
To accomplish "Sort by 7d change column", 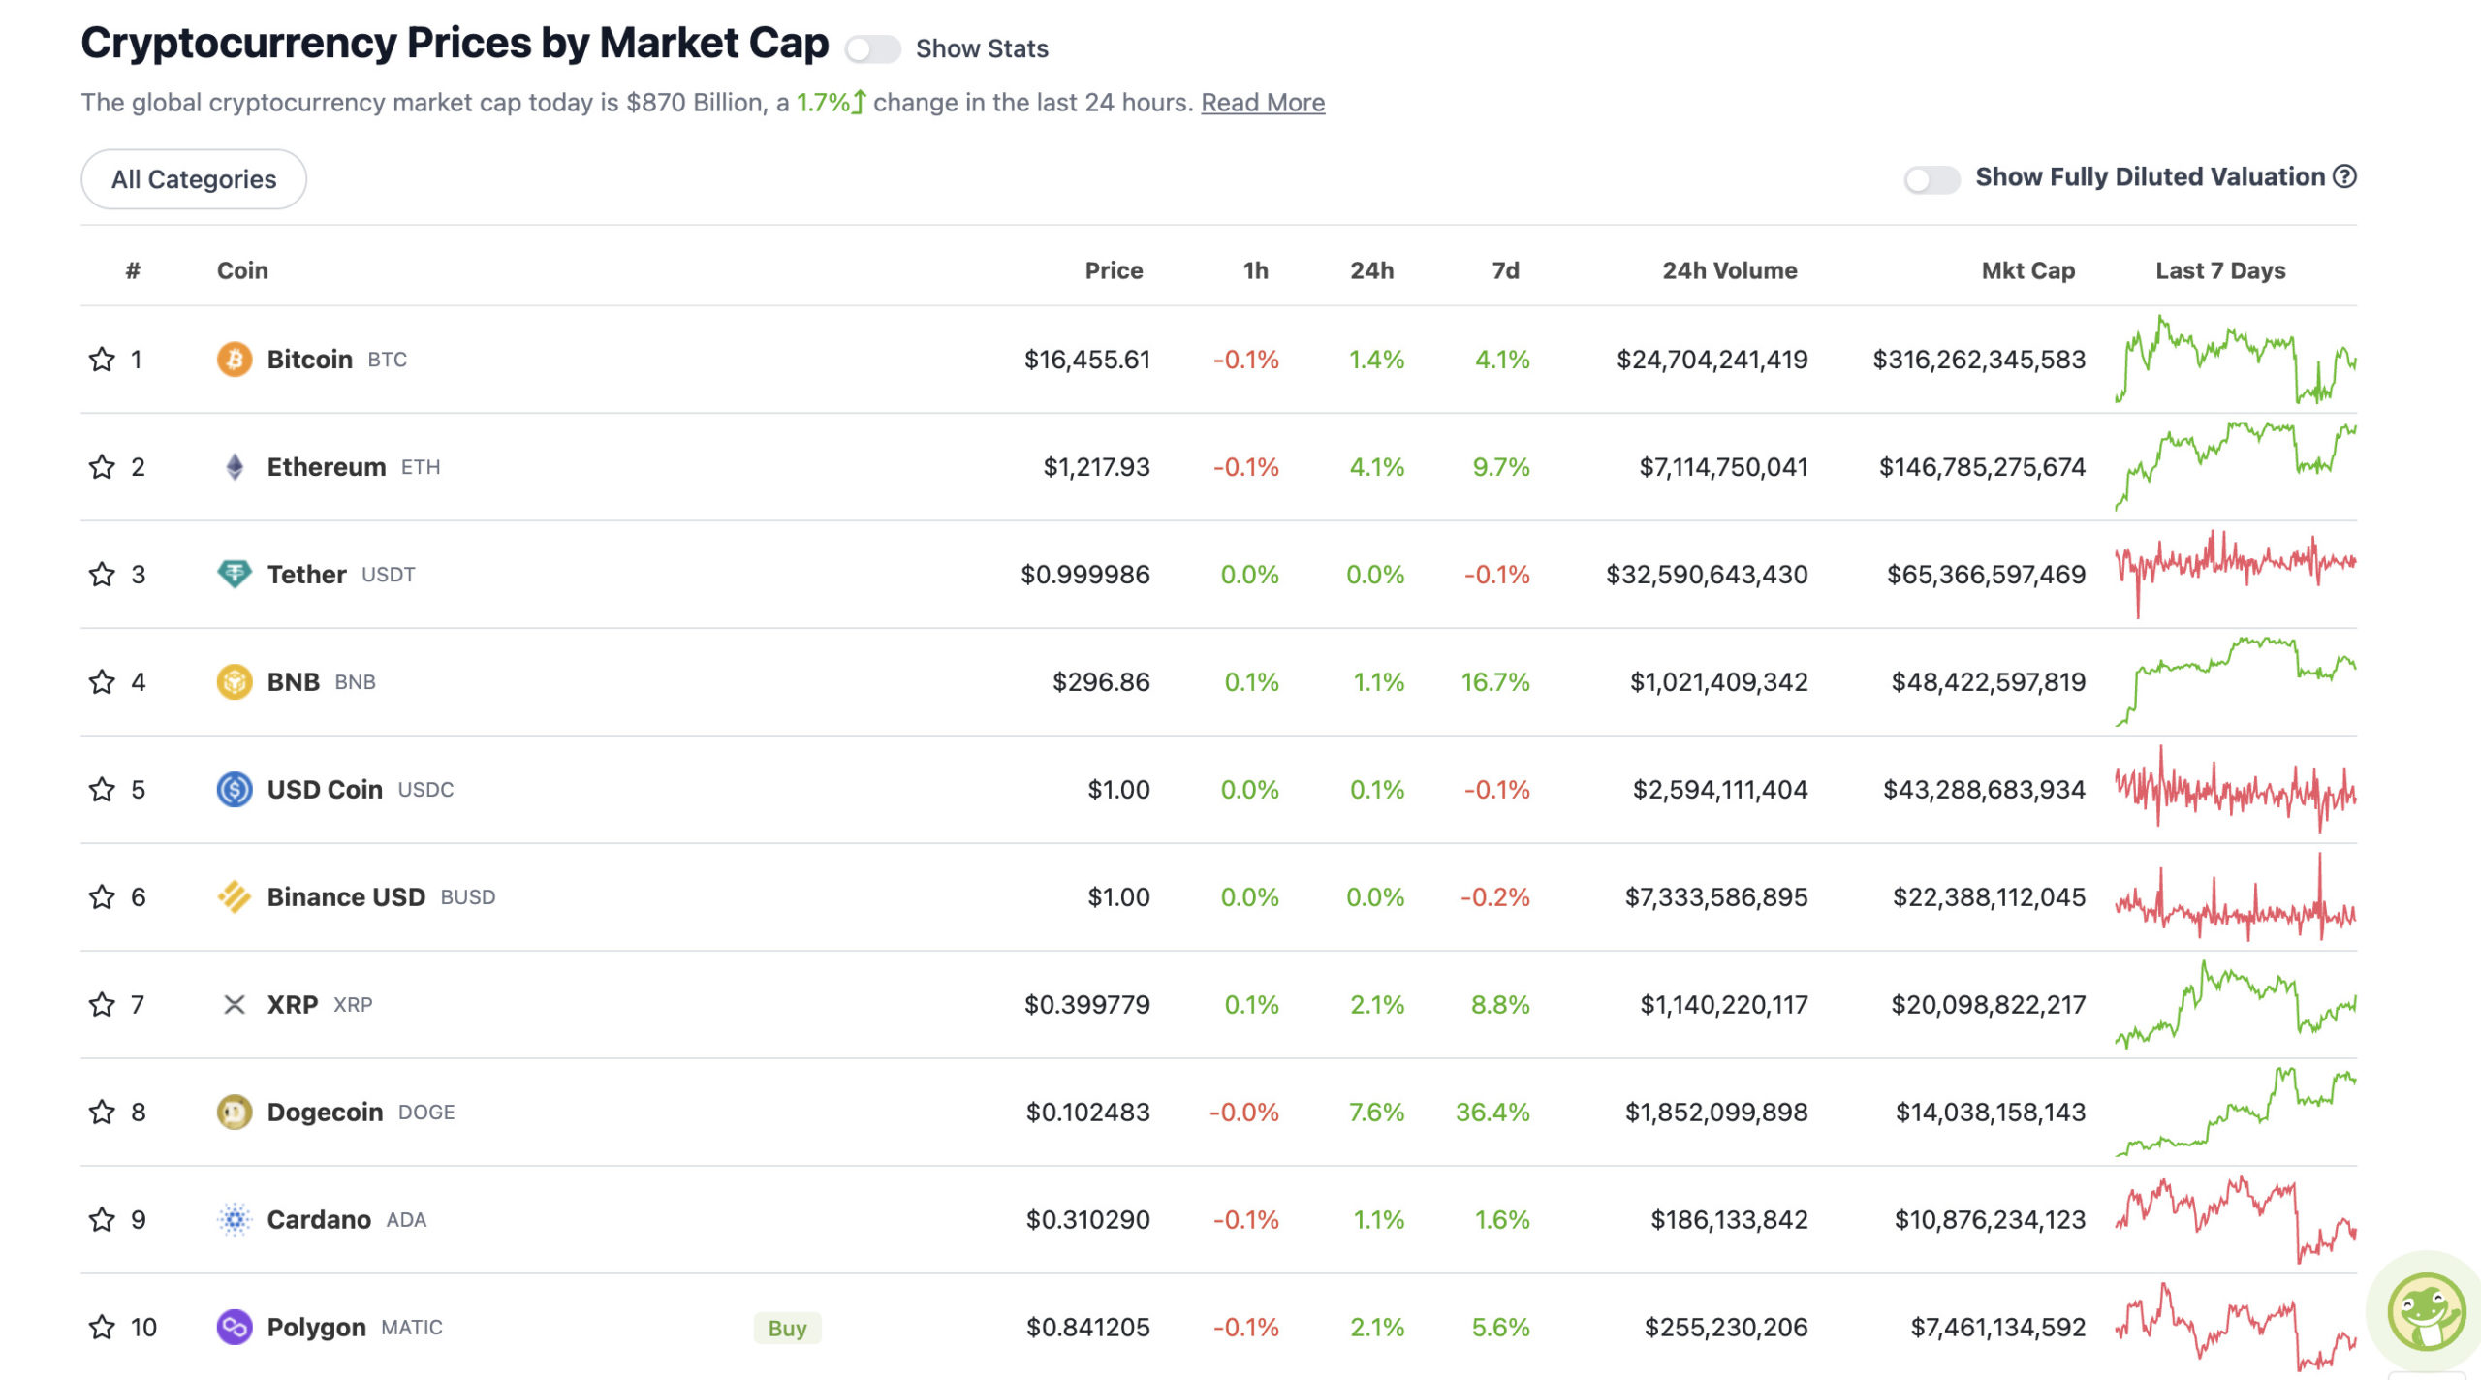I will [x=1505, y=270].
